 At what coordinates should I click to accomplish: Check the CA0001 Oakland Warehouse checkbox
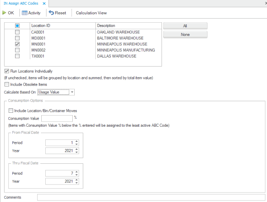coord(17,32)
